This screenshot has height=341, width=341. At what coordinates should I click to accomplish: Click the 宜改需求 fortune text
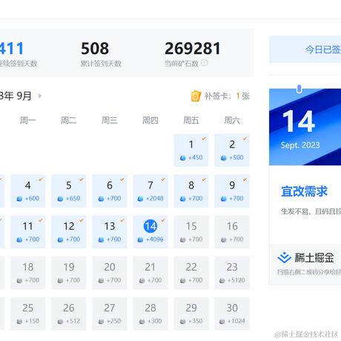click(x=304, y=191)
